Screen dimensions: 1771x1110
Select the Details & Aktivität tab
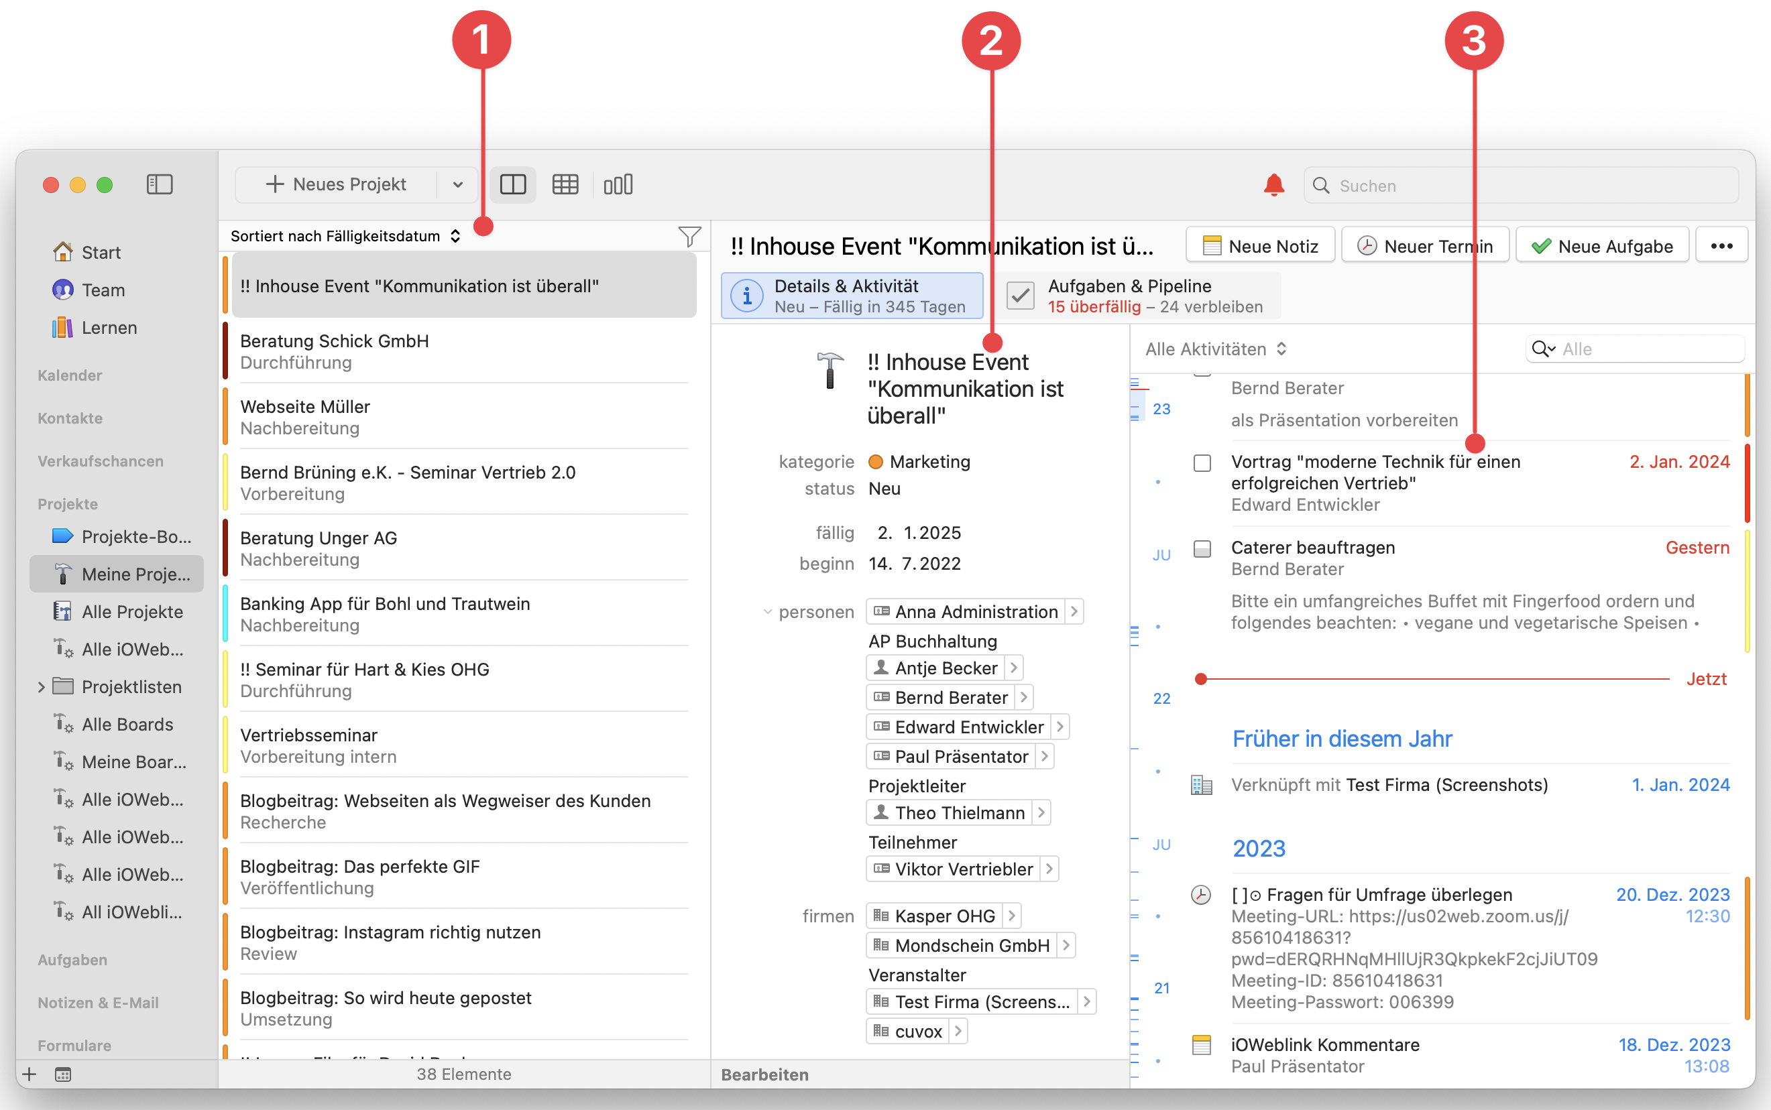(852, 296)
